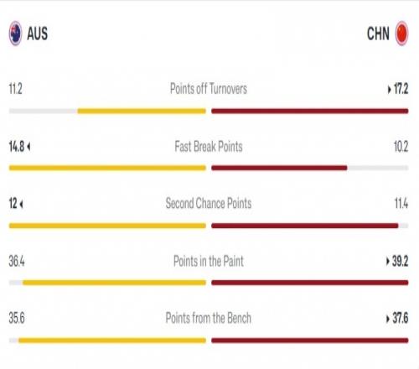Click the arrow beside 17.2 turnovers value
This screenshot has height=369, width=419.
point(389,90)
